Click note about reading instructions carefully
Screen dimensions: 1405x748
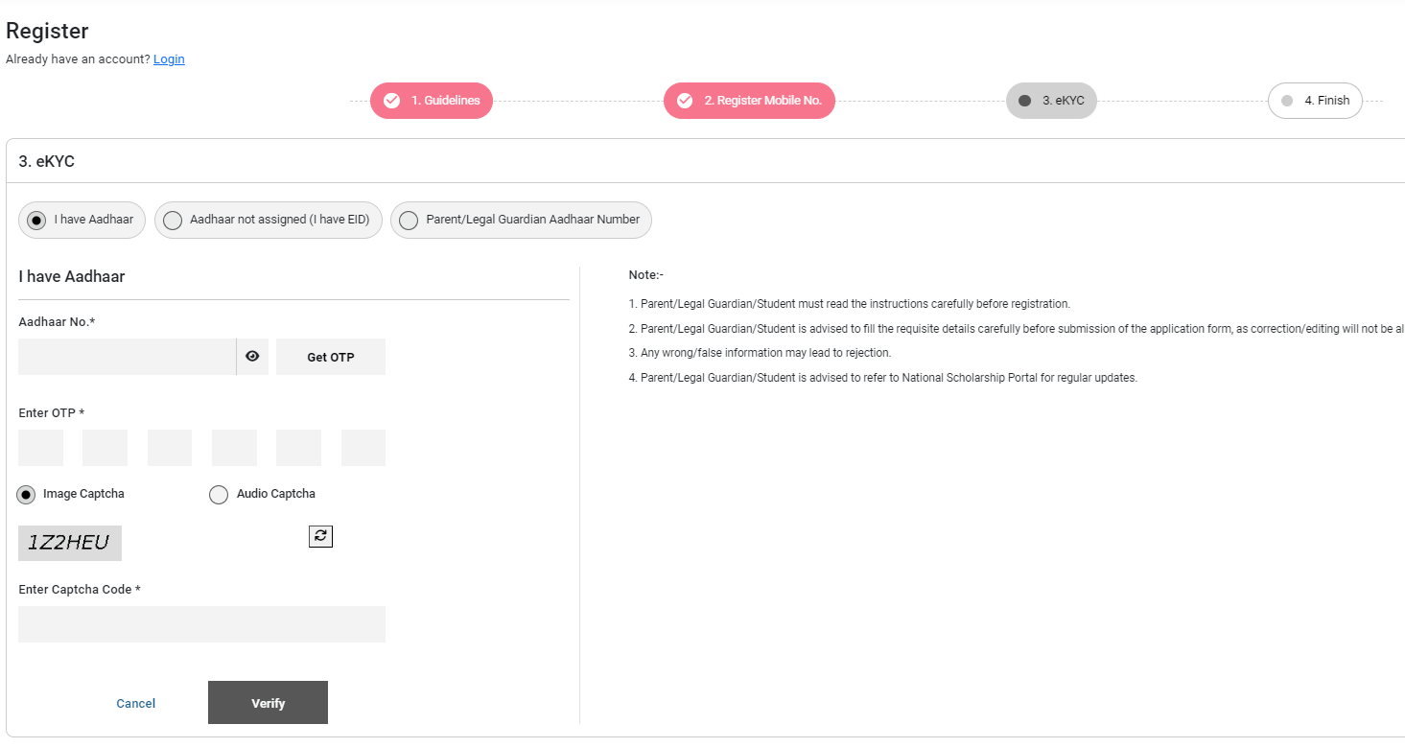(850, 304)
